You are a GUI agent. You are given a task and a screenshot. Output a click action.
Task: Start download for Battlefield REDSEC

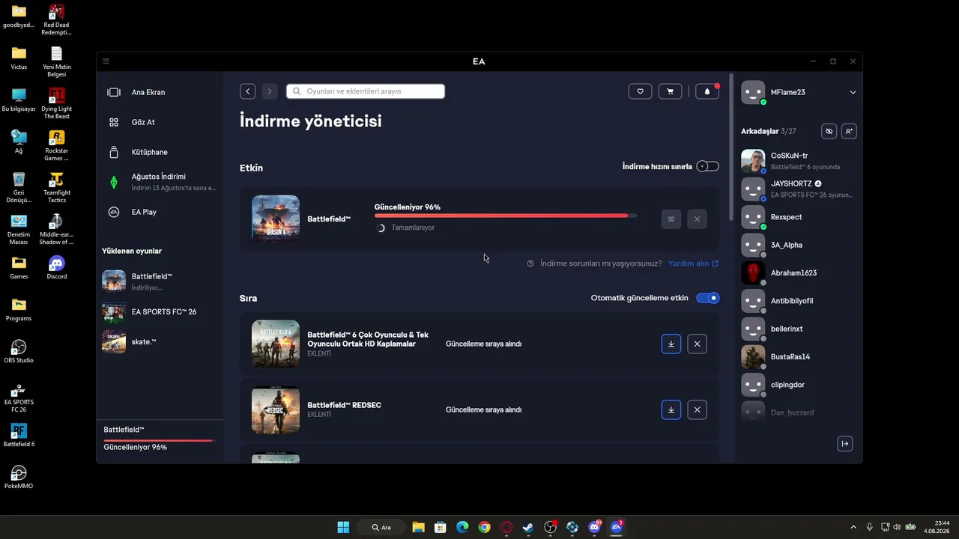click(x=671, y=409)
